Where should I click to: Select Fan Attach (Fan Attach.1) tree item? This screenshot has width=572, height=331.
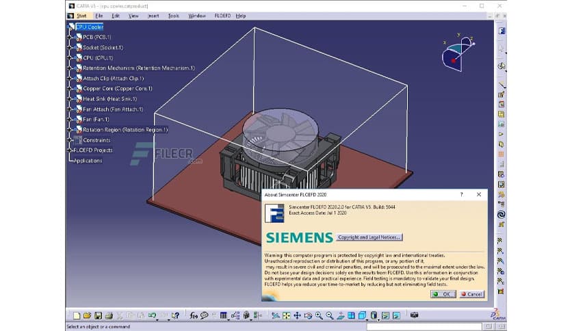113,109
